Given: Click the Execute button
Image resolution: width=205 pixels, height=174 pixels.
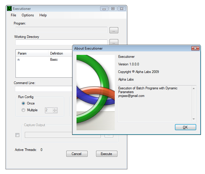Looking at the screenshot, I should 107,154.
